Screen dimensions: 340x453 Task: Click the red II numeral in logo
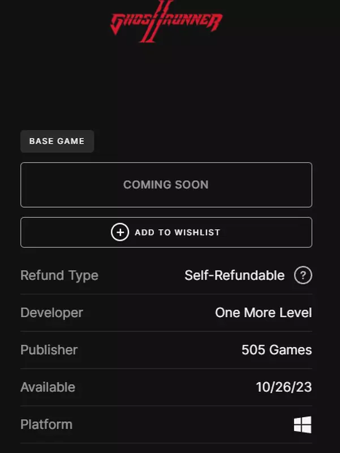156,22
